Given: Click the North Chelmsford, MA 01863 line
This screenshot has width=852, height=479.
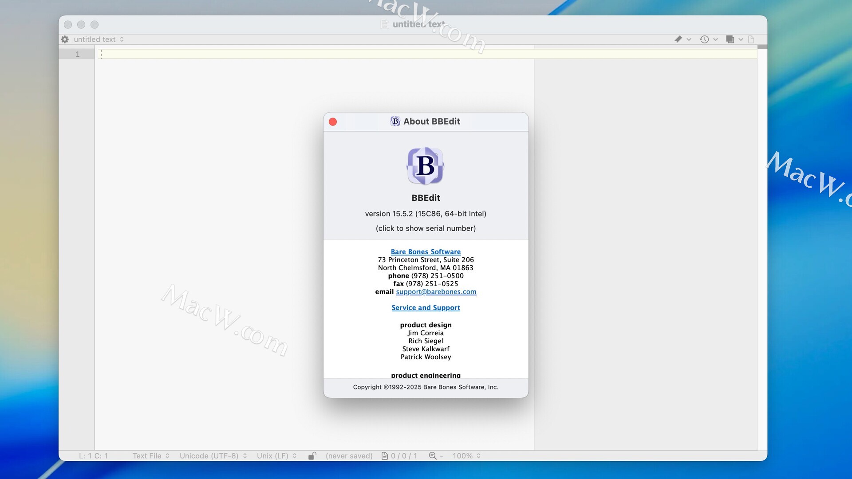Looking at the screenshot, I should 426,267.
